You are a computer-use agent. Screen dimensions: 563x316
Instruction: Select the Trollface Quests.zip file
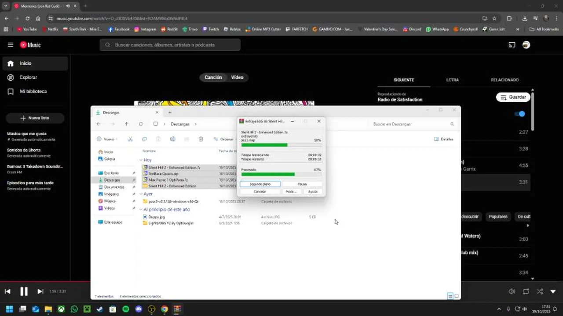[163, 174]
